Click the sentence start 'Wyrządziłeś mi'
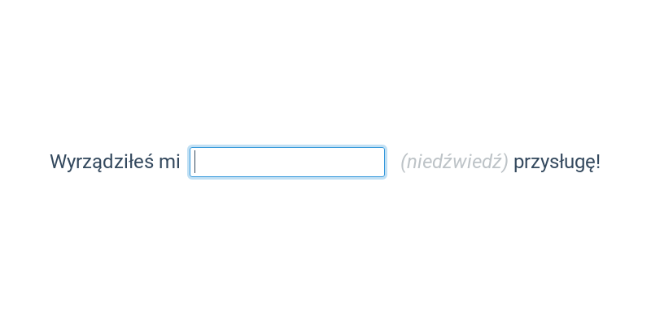 (x=115, y=162)
